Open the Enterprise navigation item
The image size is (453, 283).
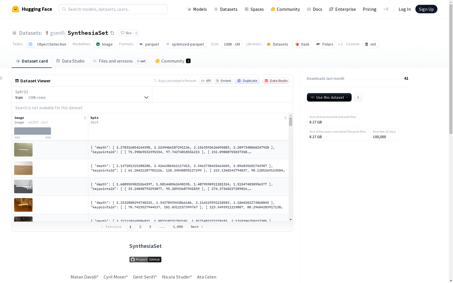[343, 9]
